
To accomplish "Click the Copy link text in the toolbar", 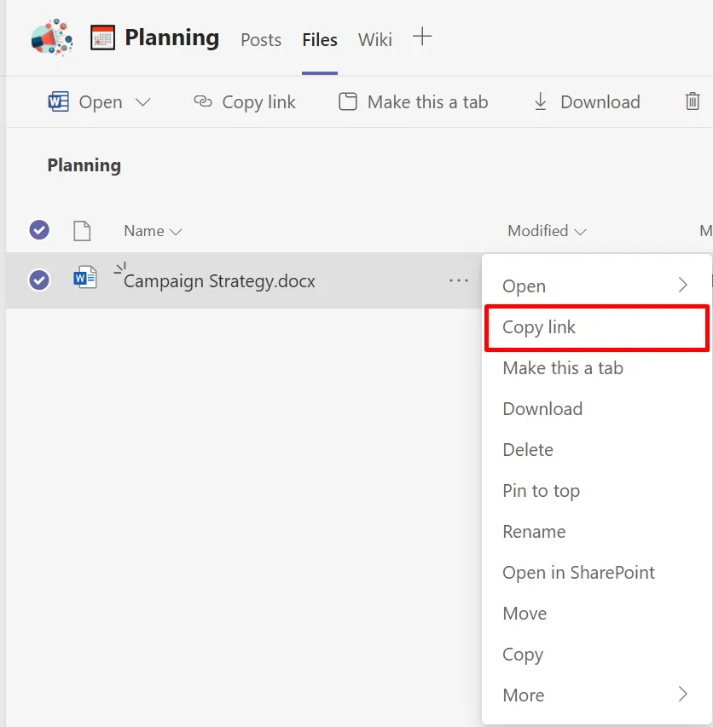I will 258,102.
